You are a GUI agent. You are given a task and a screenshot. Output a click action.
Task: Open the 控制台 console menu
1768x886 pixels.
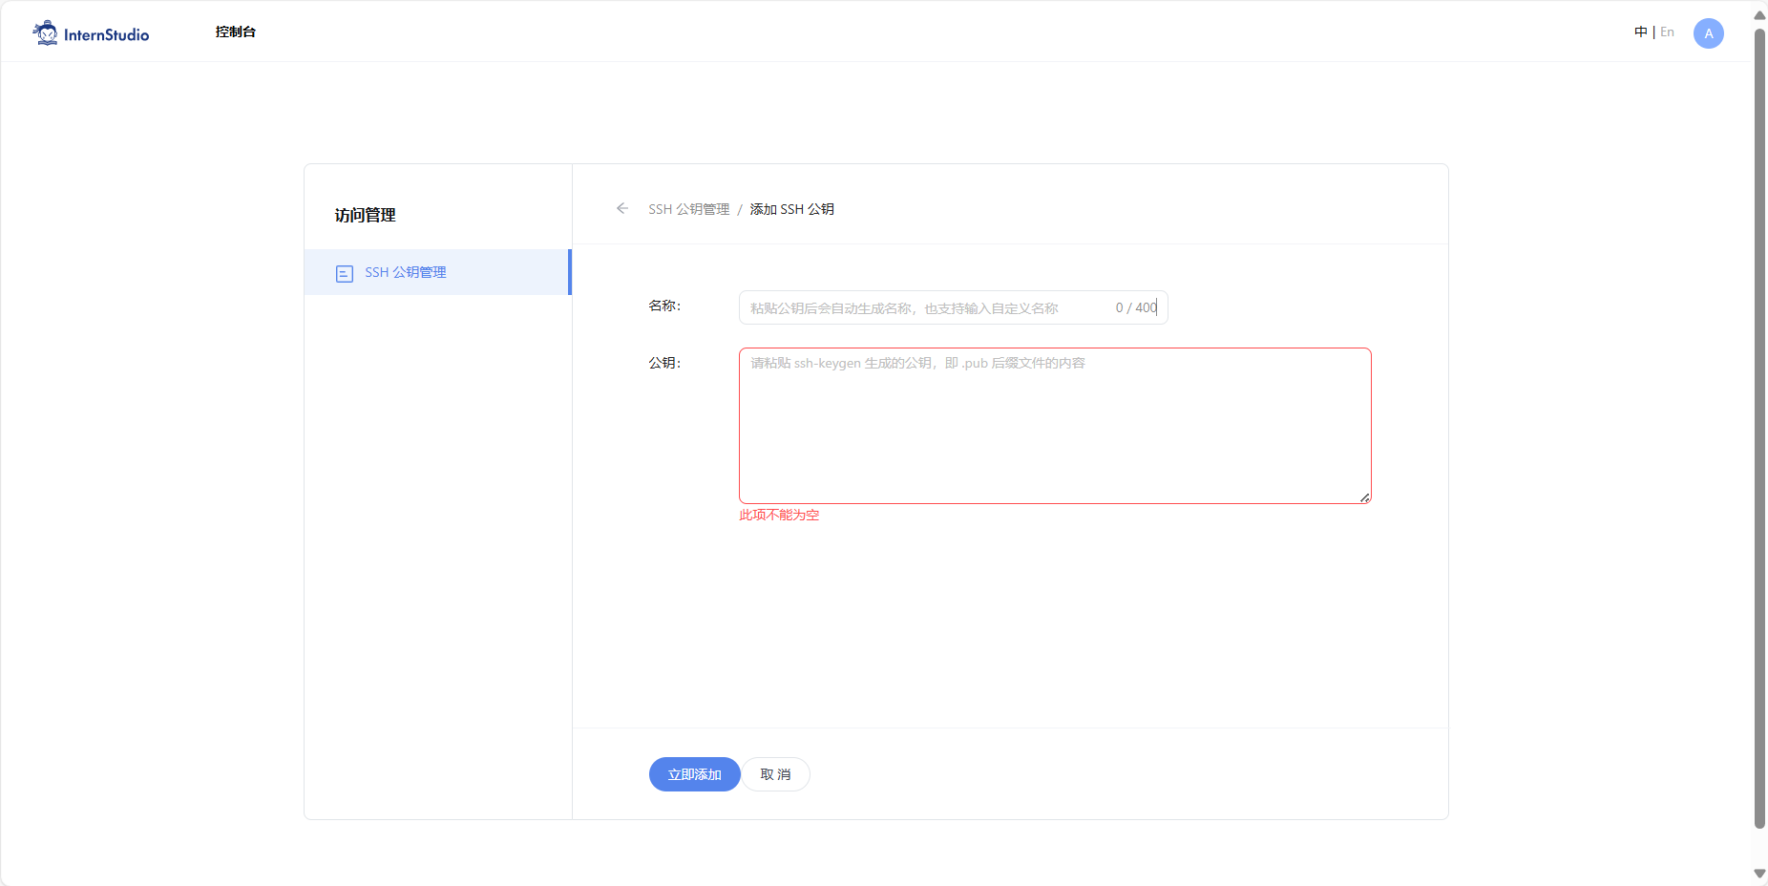(235, 32)
